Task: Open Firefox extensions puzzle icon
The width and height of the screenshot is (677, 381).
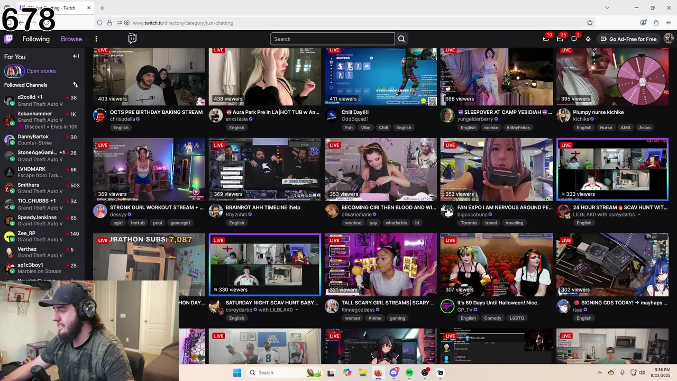Action: click(656, 23)
